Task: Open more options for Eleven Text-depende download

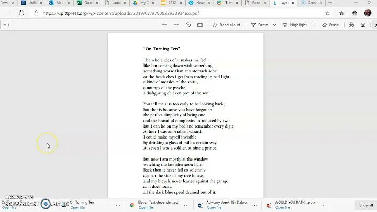Action: (x=186, y=205)
